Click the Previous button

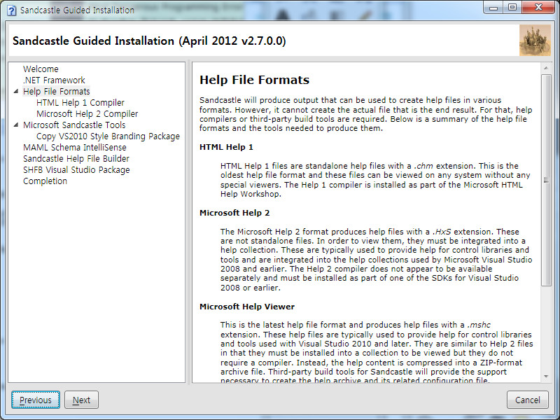[35, 400]
